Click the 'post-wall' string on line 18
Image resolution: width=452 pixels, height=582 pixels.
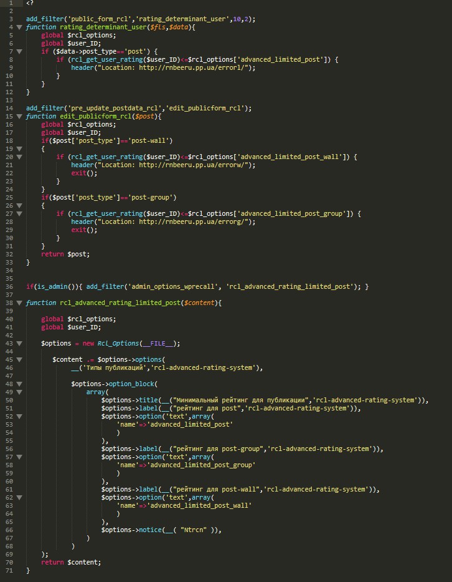(x=148, y=141)
